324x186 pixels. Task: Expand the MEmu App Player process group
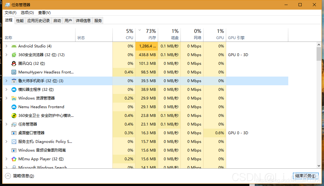tap(7, 159)
